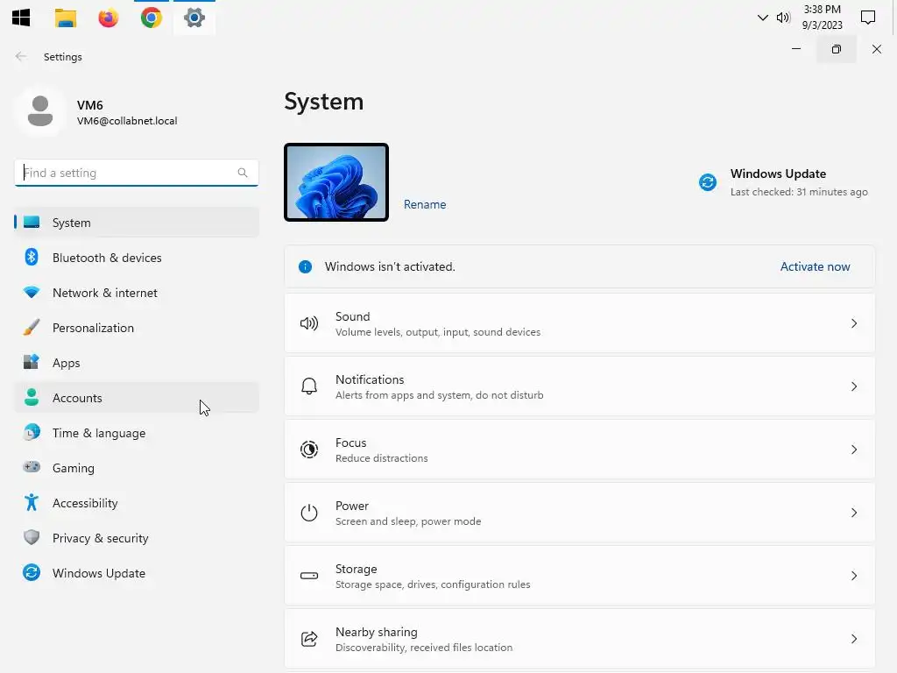Open the Storage settings row
897x673 pixels.
click(580, 576)
